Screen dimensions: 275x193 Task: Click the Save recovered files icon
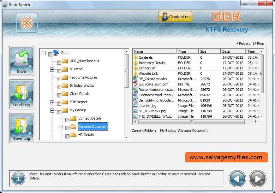(x=21, y=61)
